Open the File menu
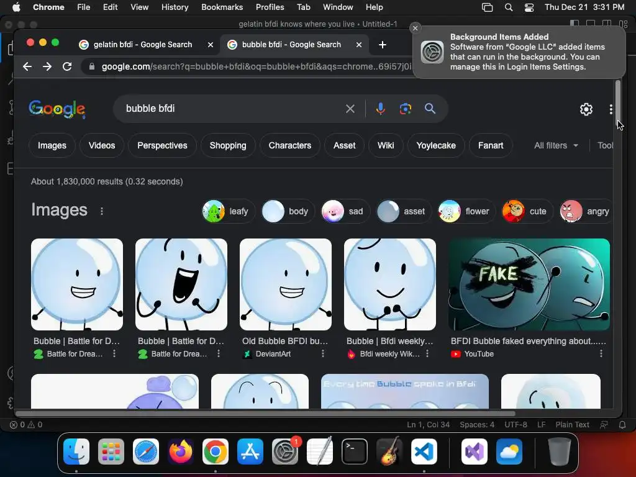Viewport: 636px width, 477px height. [x=84, y=7]
